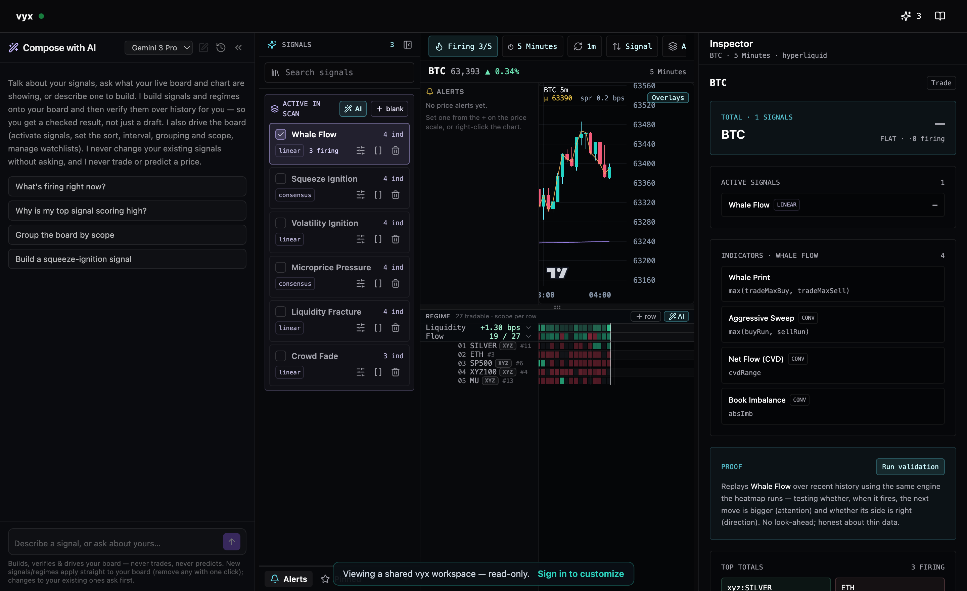This screenshot has width=967, height=591.
Task: Click the regime AI button
Action: 676,316
